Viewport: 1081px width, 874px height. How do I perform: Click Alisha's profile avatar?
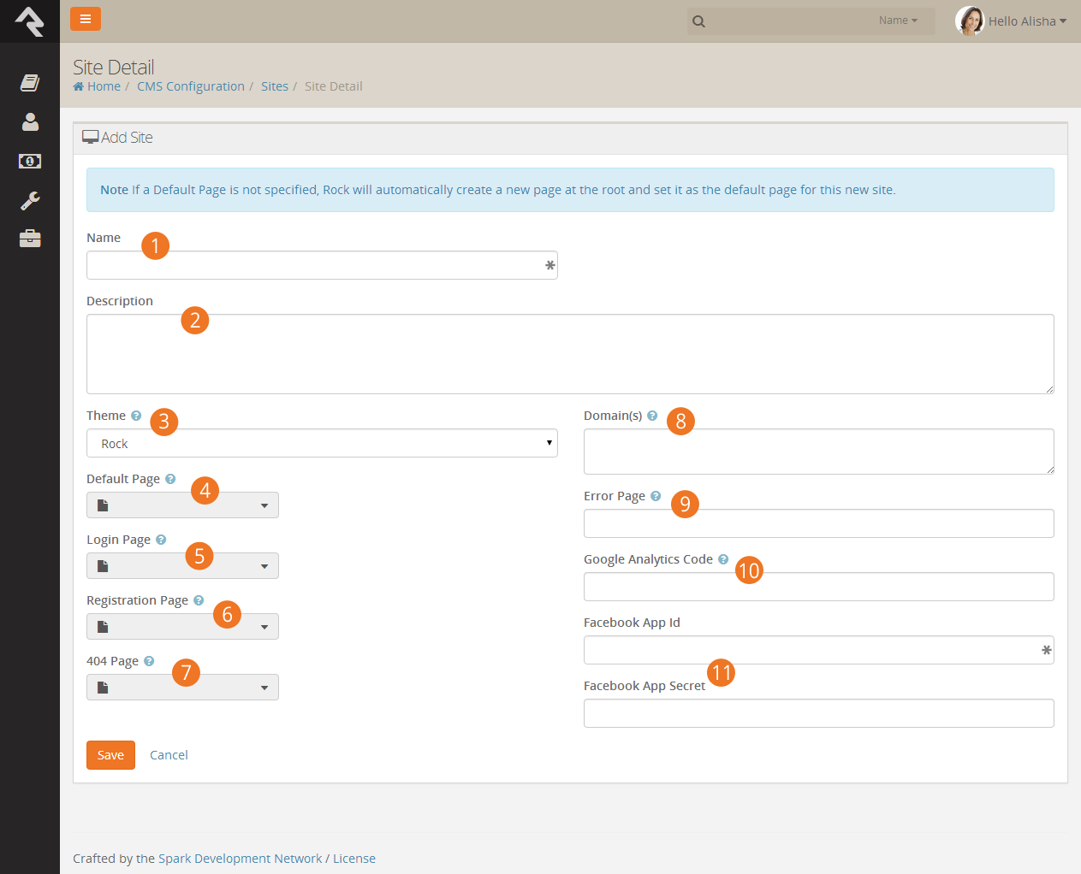[970, 21]
